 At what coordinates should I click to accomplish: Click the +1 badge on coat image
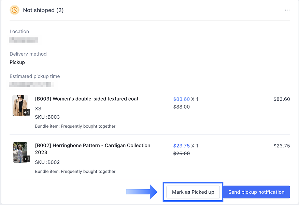[x=27, y=112]
